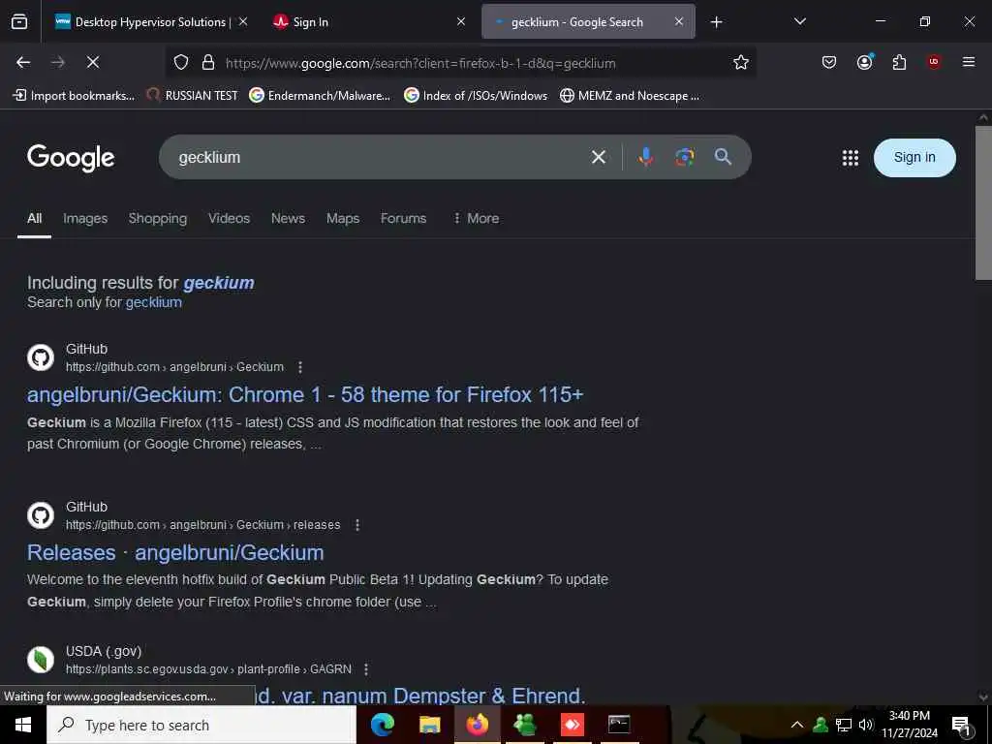Screen dimensions: 992x744
Task: Select the Videos search filter
Action: [x=229, y=218]
